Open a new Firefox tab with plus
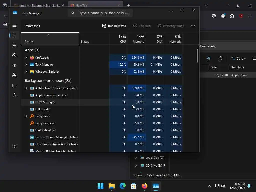This screenshot has width=256, height=192. click(129, 5)
